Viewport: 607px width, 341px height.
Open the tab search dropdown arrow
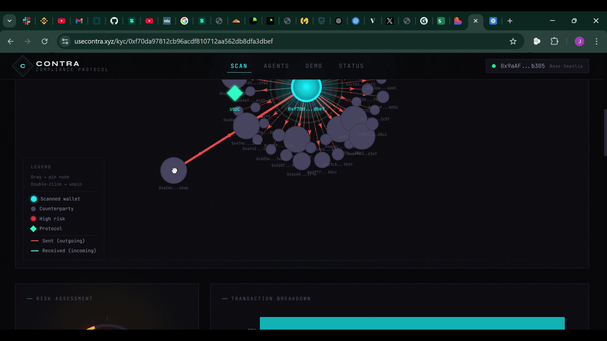pos(9,21)
